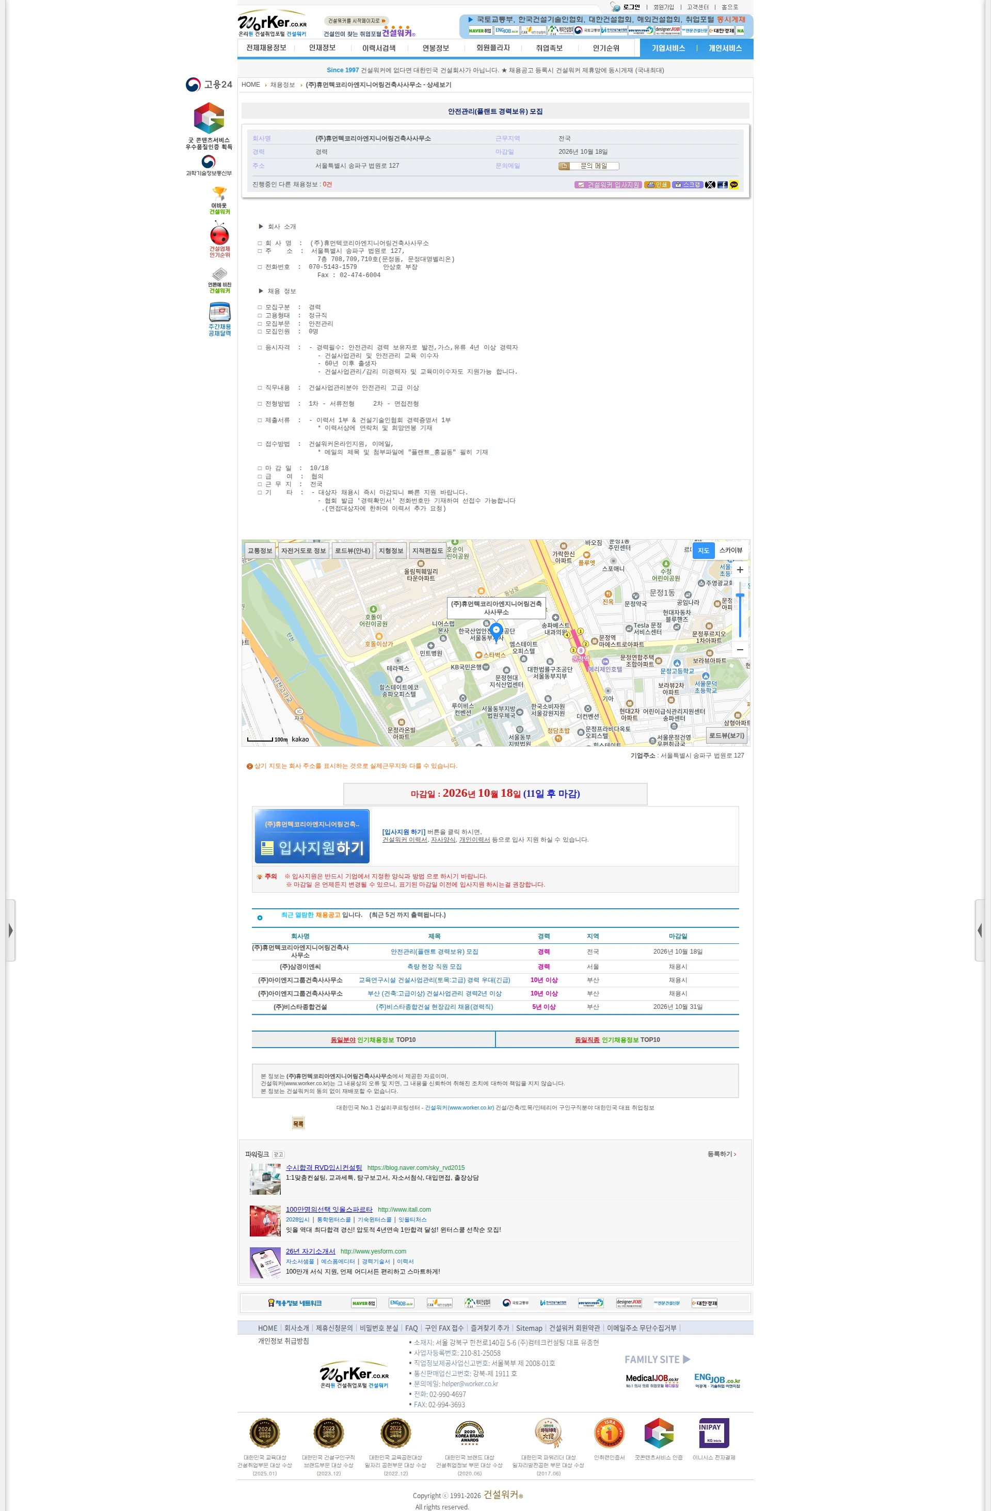991x1511 pixels.
Task: Click the 건설워커 입사지원 pink button
Action: point(608,185)
